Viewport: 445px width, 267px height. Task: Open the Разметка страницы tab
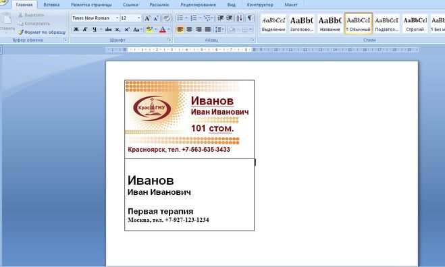(91, 5)
